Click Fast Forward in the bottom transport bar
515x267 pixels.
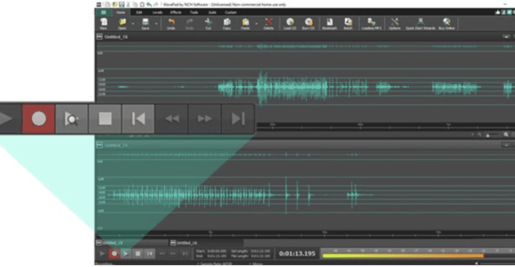tap(173, 254)
